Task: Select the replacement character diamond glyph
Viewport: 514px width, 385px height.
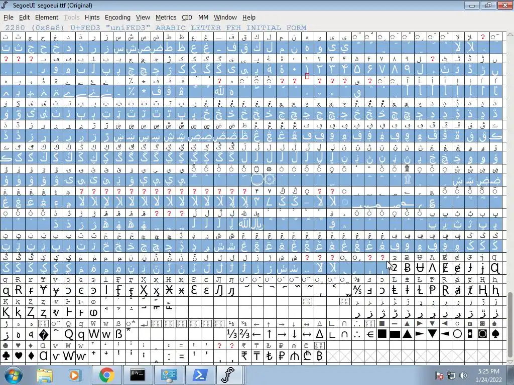Action: tap(44, 334)
